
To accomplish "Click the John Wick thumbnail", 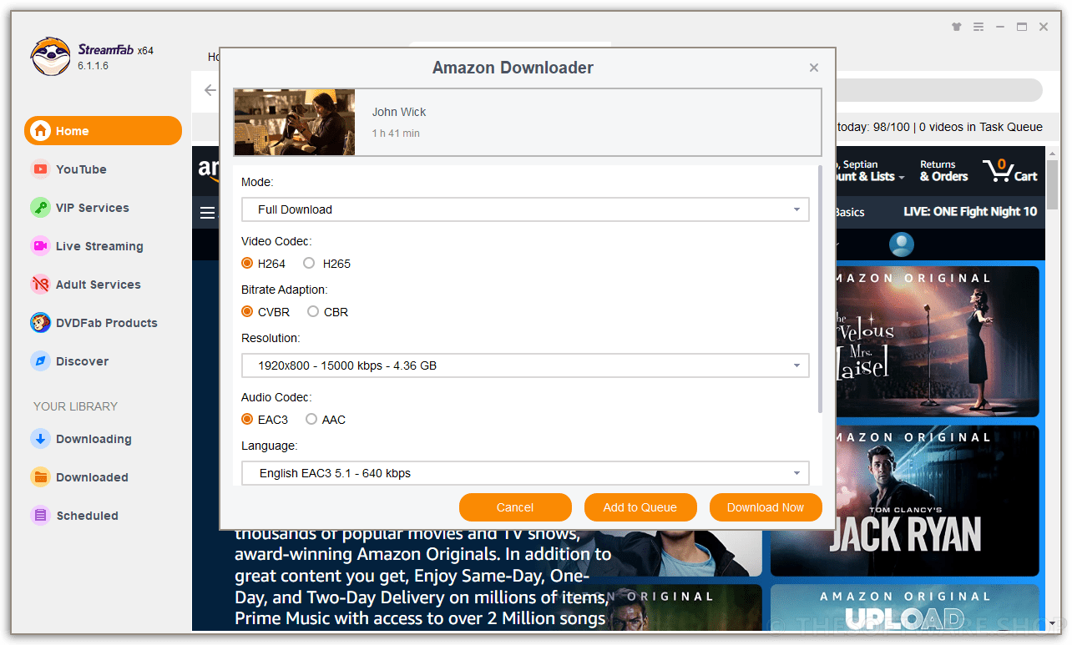I will coord(295,123).
